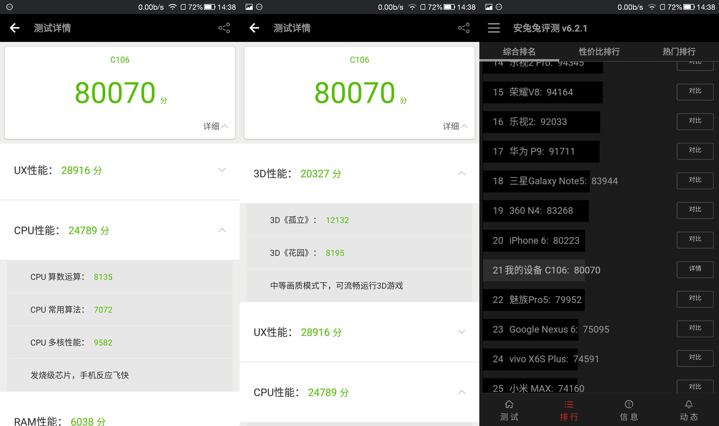The image size is (719, 426).
Task: Tap 对比 button for 华为 P9
Action: (x=695, y=151)
